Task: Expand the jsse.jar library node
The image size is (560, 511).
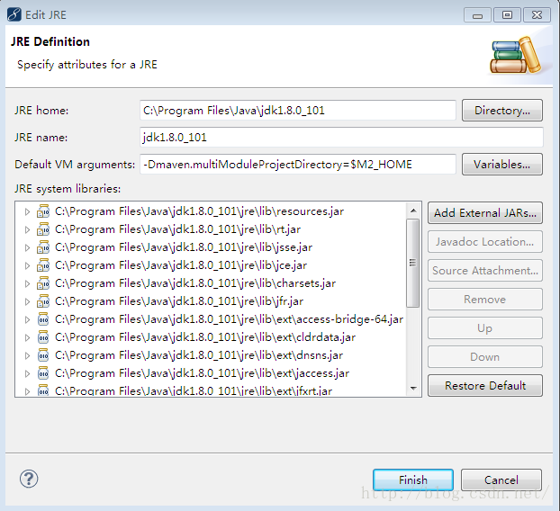Action: point(27,247)
